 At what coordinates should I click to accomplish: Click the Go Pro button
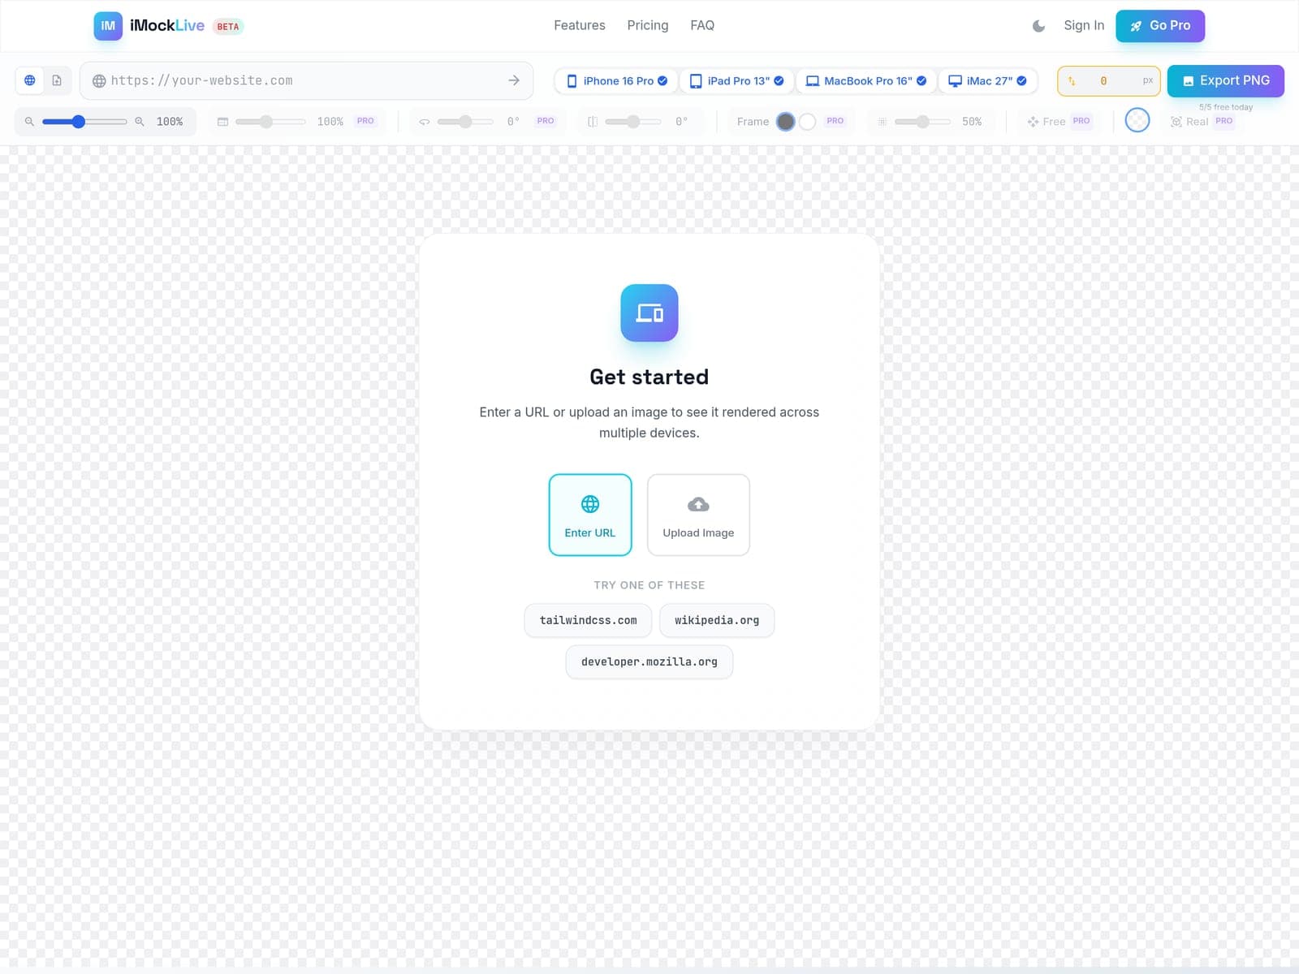pos(1160,26)
